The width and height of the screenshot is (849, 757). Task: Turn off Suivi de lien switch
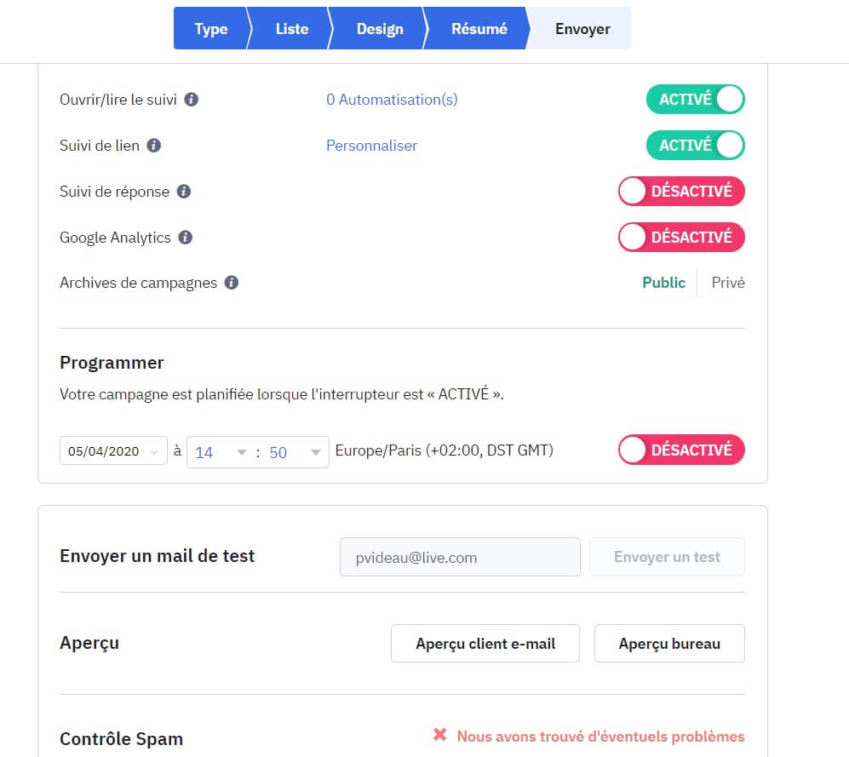(695, 146)
